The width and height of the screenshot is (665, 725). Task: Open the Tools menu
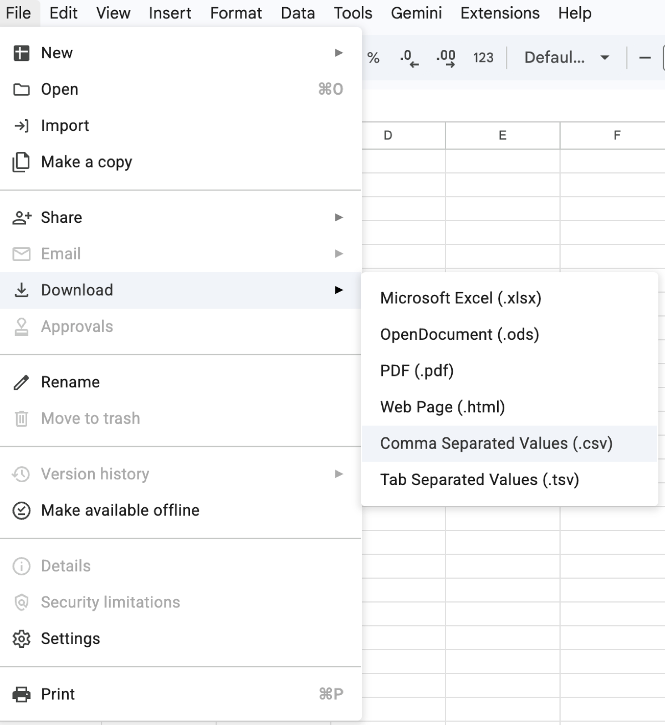[x=352, y=13]
